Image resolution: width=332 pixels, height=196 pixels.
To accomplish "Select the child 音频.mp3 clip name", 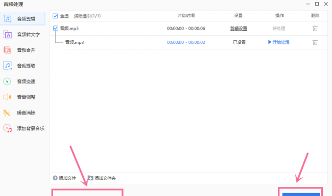I will click(75, 42).
